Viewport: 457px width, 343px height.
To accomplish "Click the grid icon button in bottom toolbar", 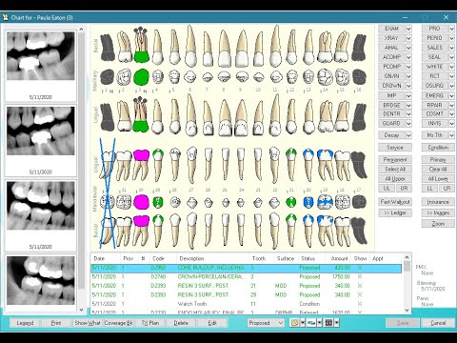I will point(328,323).
